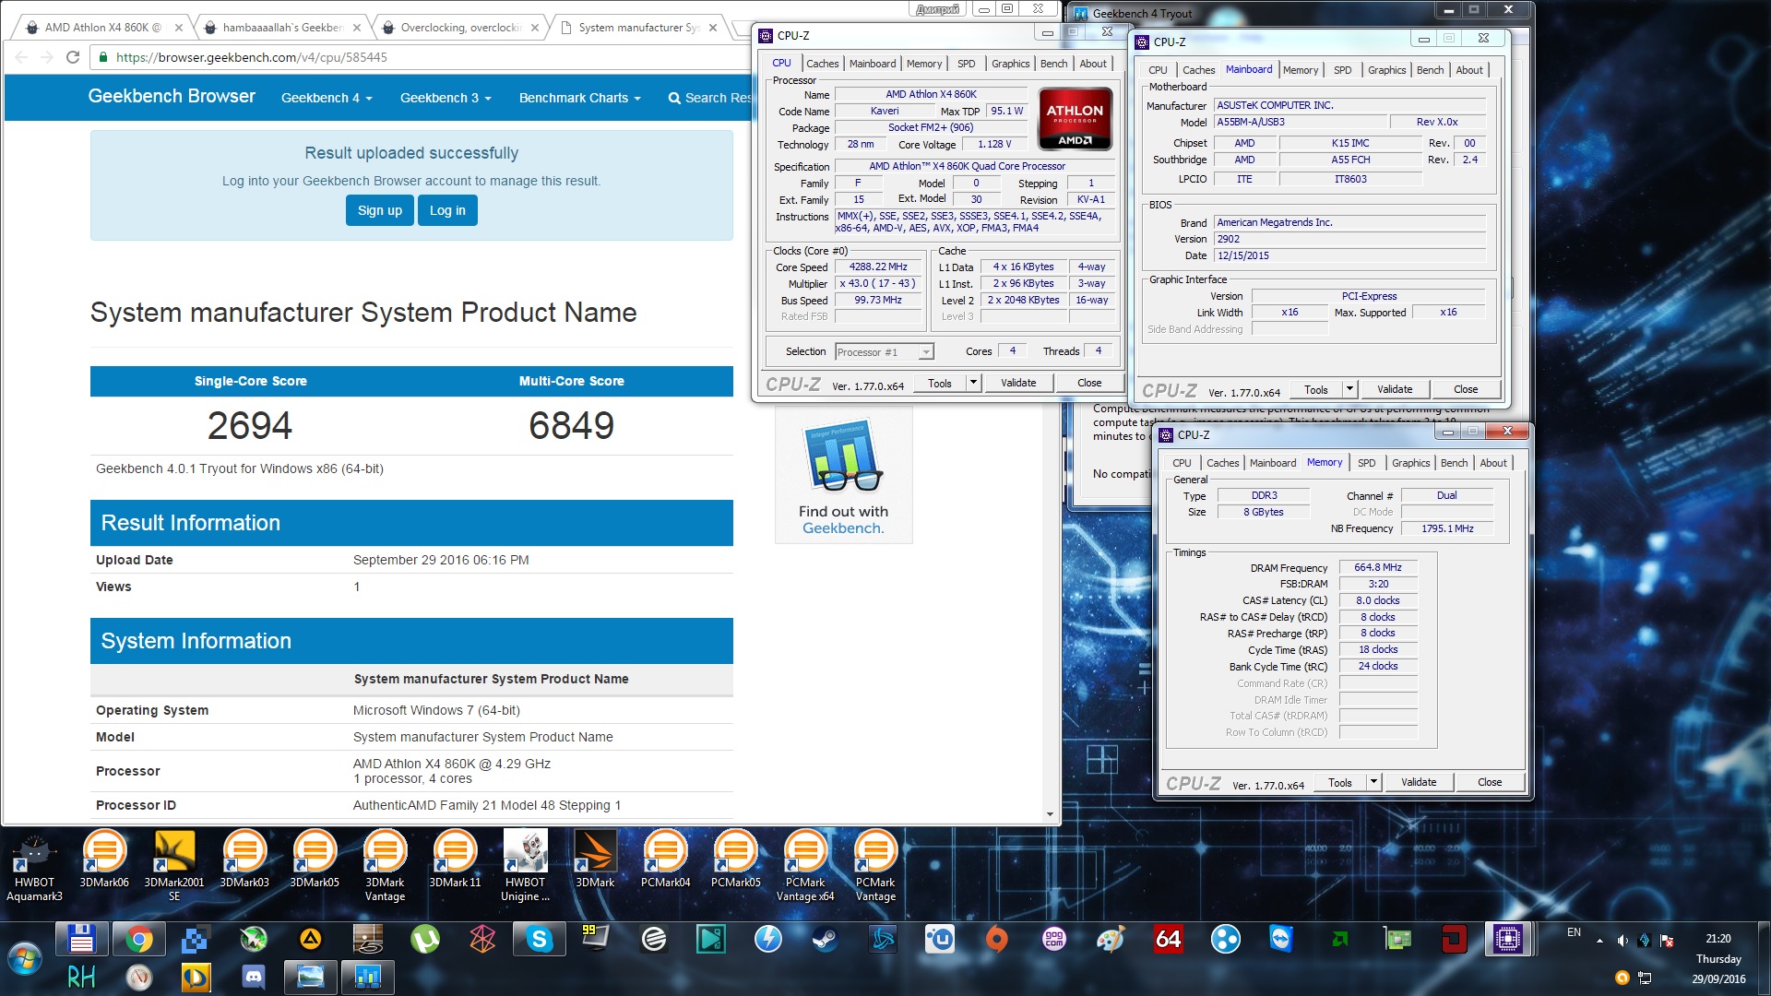Launch PCMark04 desktop shortcut

tap(665, 860)
